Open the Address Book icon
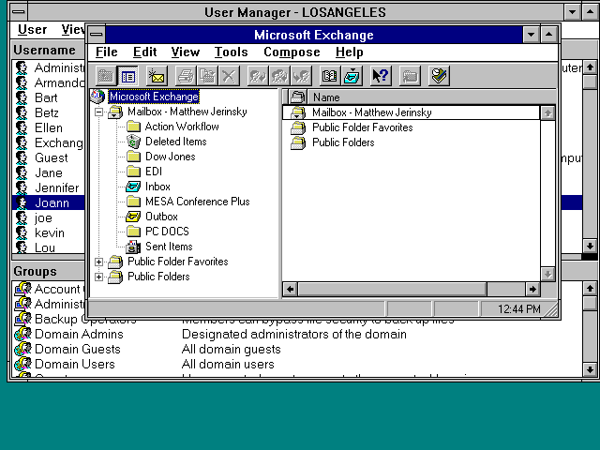This screenshot has height=450, width=600. [330, 76]
